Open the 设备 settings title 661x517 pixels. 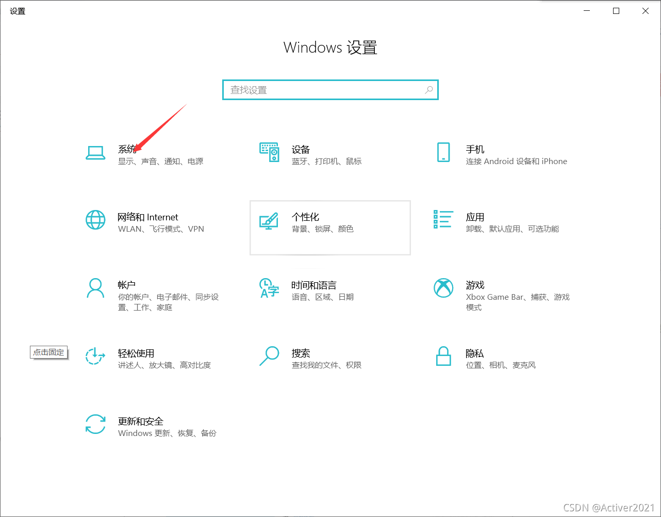coord(301,149)
